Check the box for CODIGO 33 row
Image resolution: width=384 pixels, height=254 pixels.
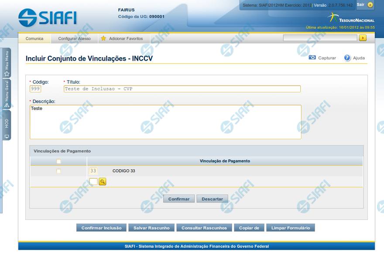[x=58, y=171]
